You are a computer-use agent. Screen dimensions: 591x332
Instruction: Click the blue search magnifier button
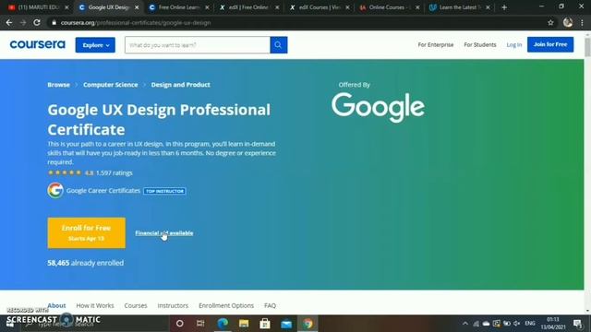[x=279, y=45]
